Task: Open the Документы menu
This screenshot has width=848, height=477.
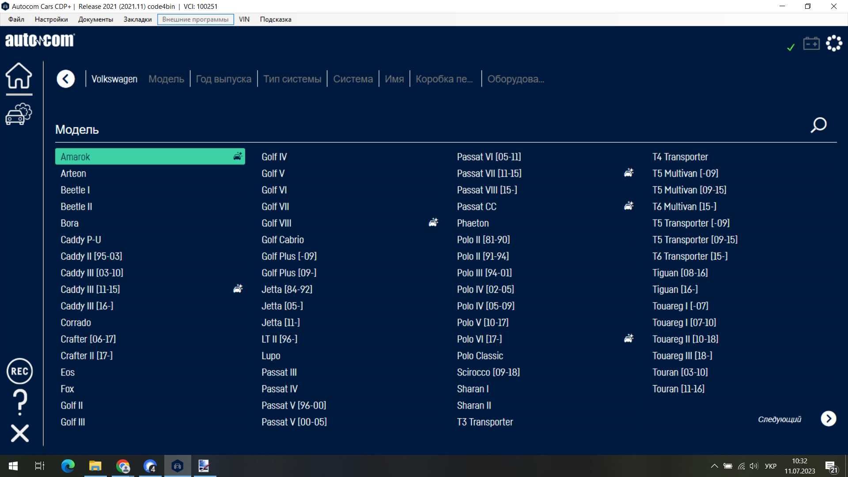Action: (95, 19)
